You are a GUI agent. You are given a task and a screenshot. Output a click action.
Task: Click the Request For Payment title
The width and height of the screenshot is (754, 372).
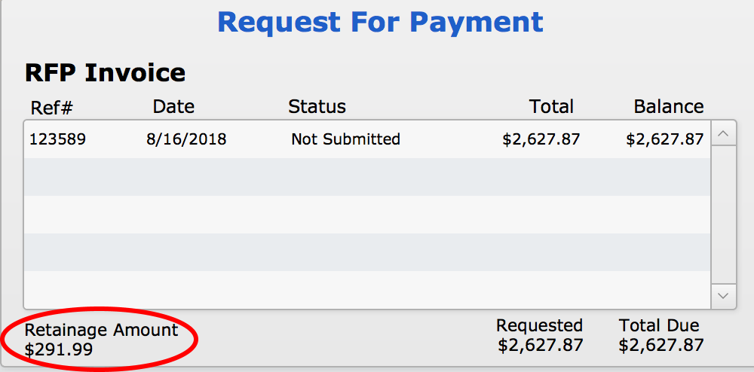point(380,22)
